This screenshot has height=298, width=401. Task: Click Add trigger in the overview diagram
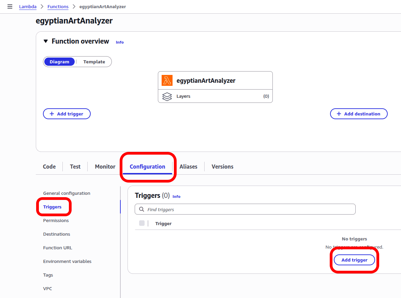click(x=67, y=114)
